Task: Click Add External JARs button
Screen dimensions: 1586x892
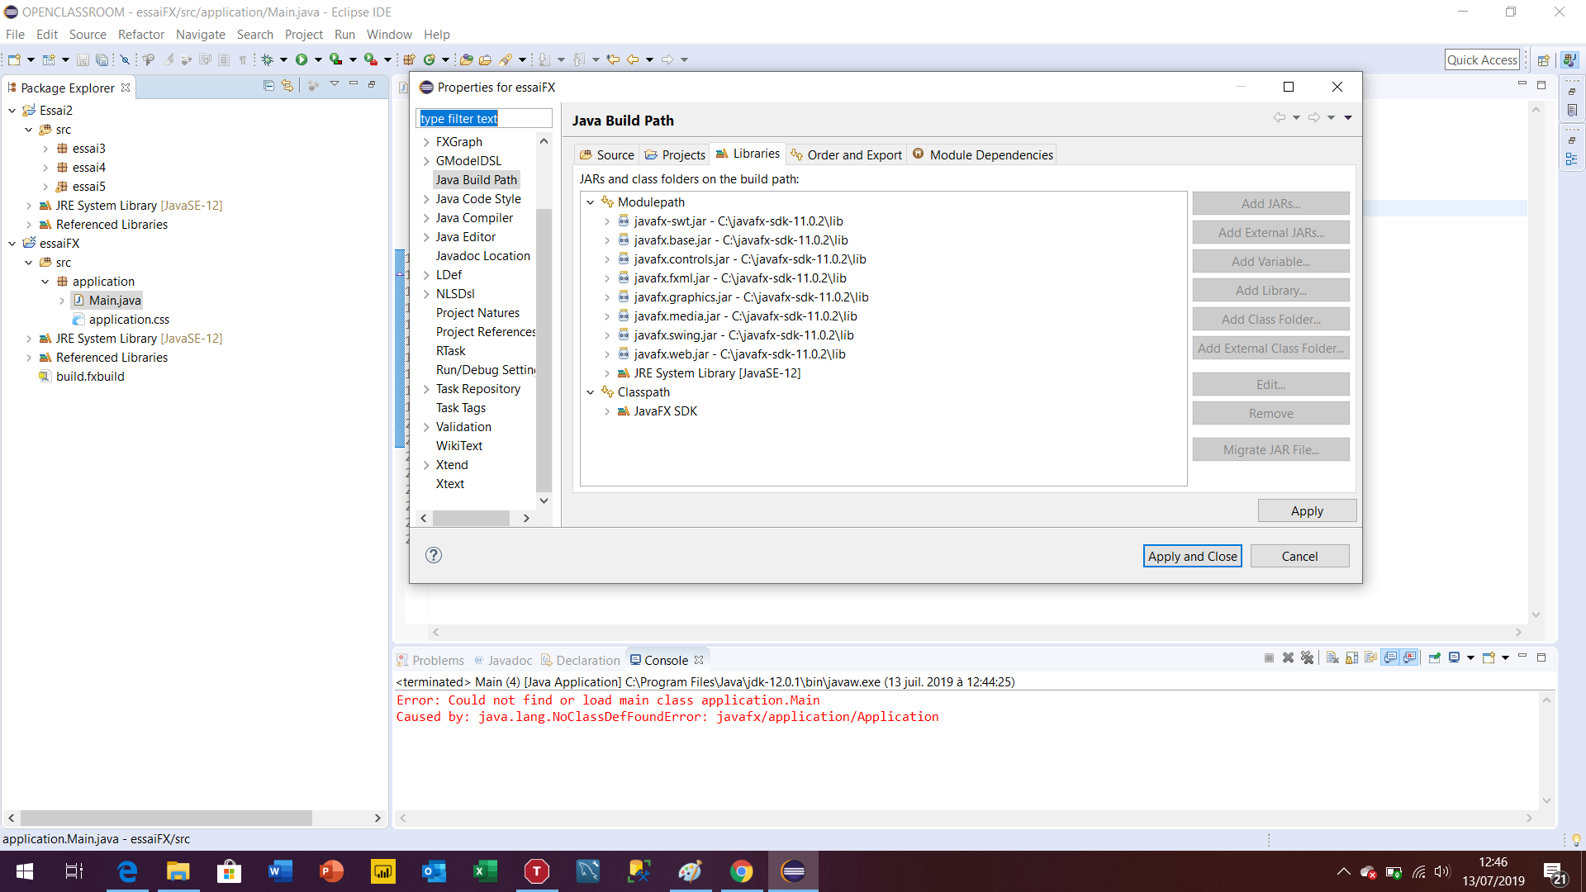Action: (x=1270, y=232)
